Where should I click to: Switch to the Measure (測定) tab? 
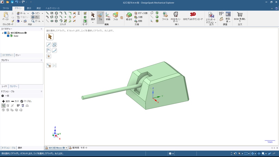coord(38,8)
